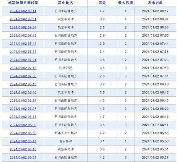Open the 2024/01/02 06:27 detection link
177x162 pixels.
(x=23, y=109)
